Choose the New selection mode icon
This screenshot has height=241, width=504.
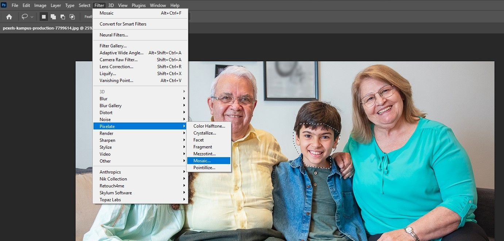point(44,17)
